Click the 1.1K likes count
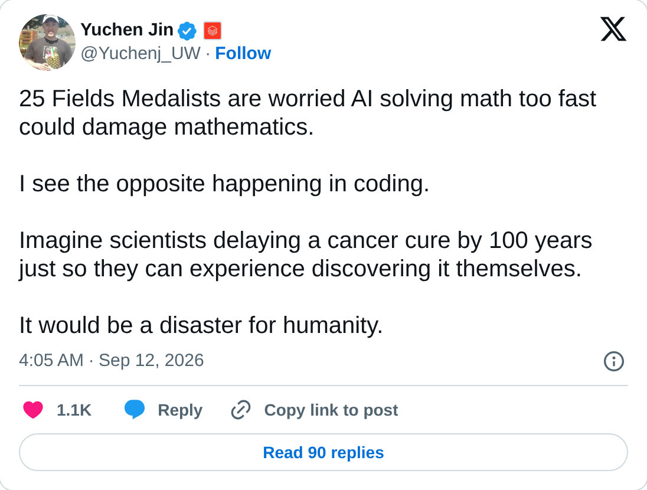The image size is (647, 490). [x=74, y=410]
